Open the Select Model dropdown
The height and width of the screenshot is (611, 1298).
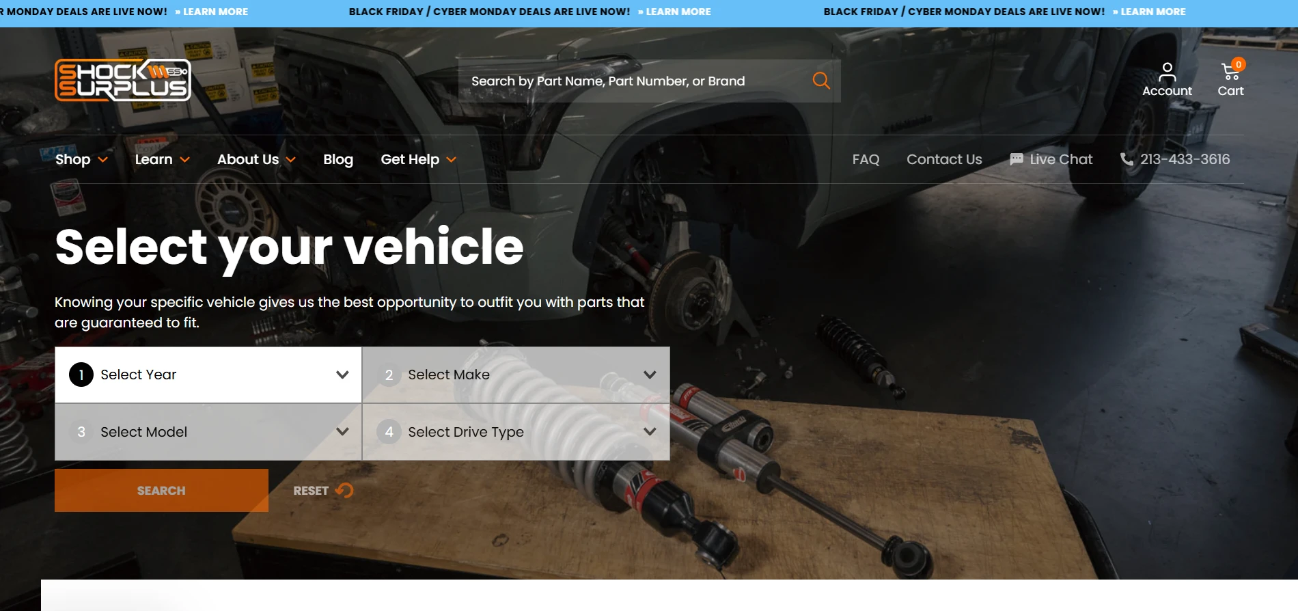point(208,432)
